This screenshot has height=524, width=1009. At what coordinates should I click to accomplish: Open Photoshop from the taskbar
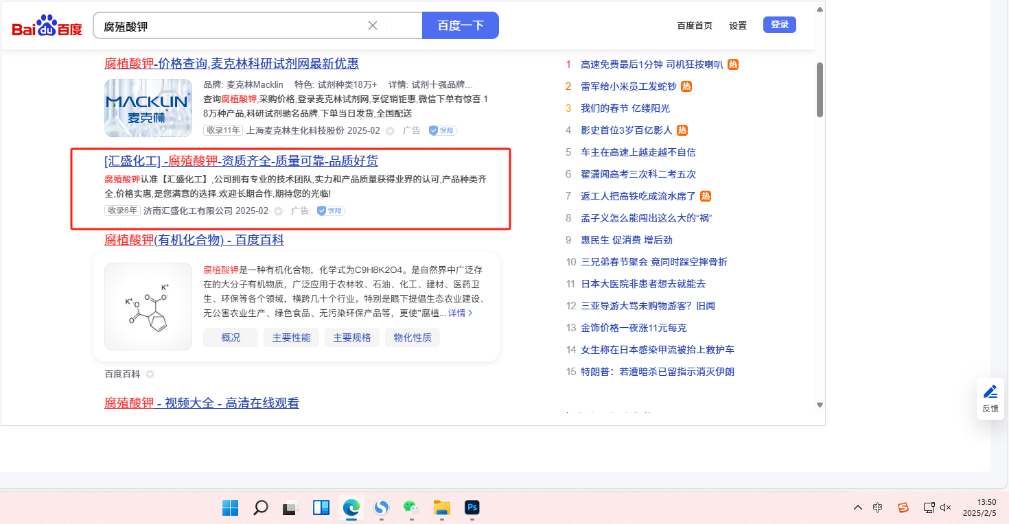[x=472, y=508]
